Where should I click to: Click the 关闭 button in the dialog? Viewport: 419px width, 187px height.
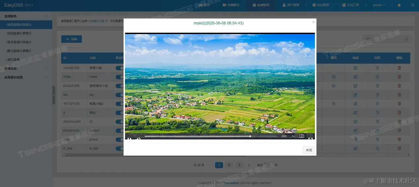309,150
